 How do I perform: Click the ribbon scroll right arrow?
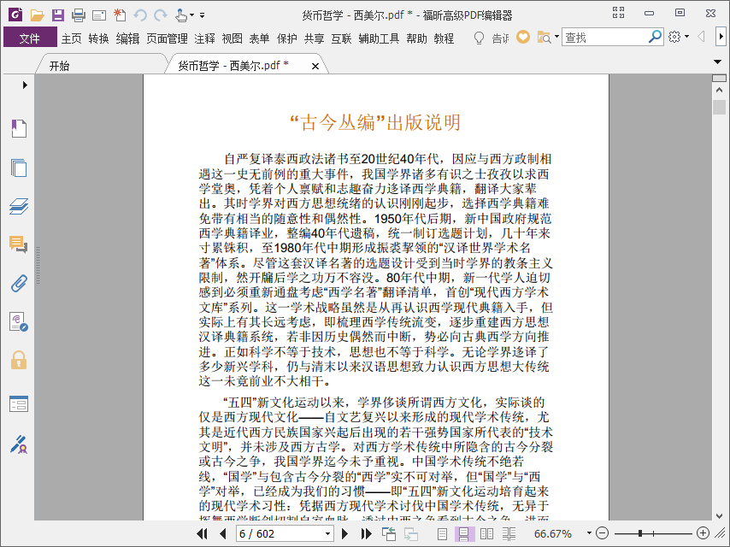pyautogui.click(x=721, y=37)
